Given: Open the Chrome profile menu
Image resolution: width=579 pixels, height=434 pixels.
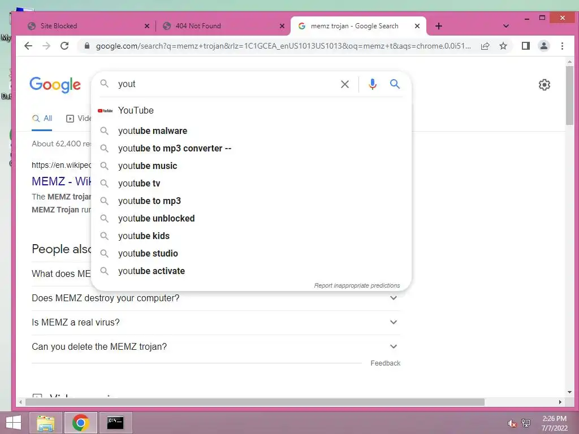Looking at the screenshot, I should 544,46.
